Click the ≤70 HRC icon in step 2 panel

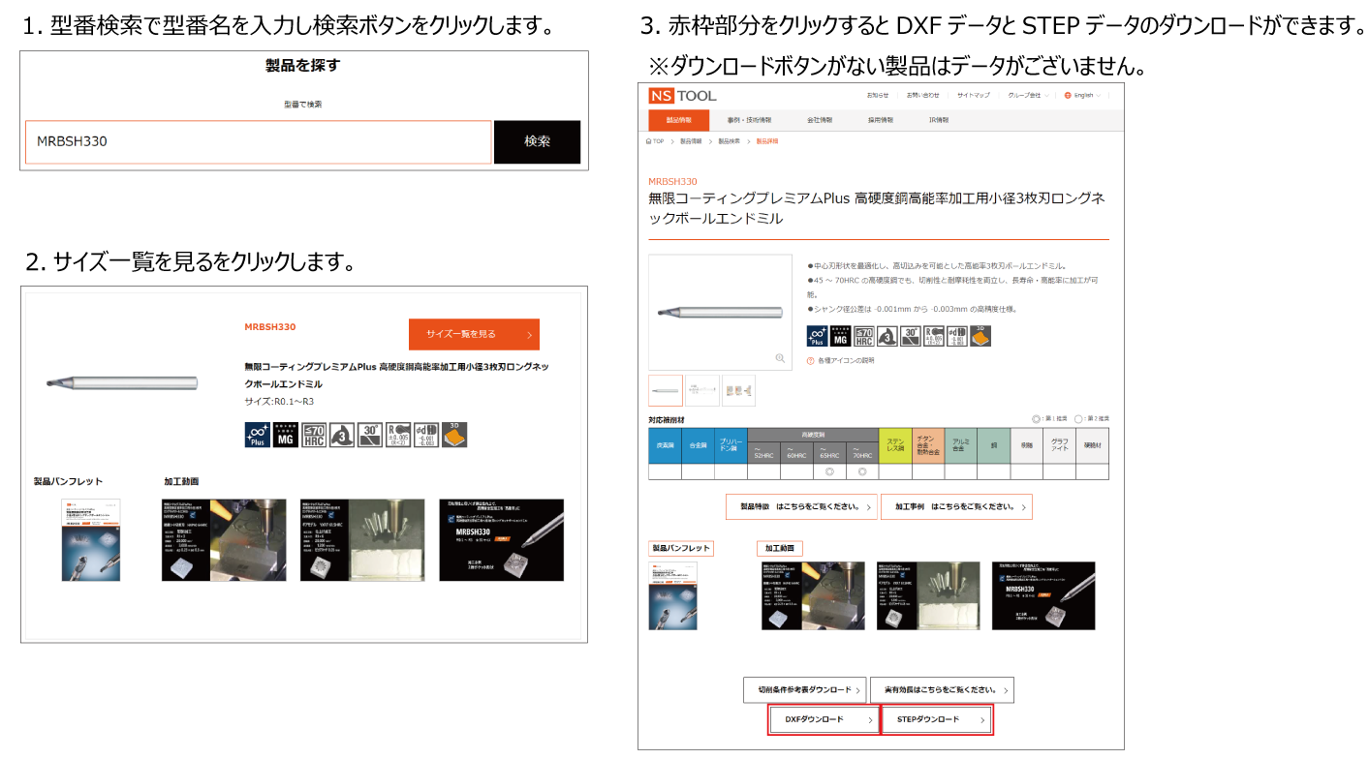(x=314, y=435)
